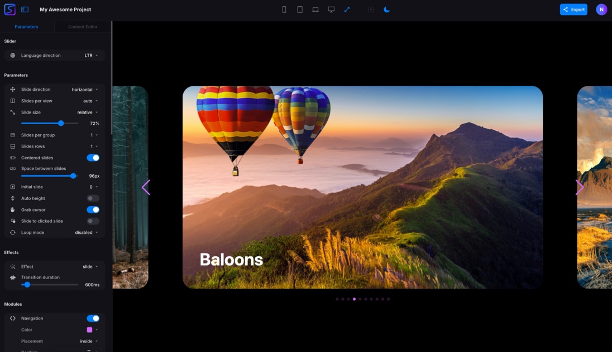Open the Slide direction dropdown
The height and width of the screenshot is (352, 612).
pos(84,90)
